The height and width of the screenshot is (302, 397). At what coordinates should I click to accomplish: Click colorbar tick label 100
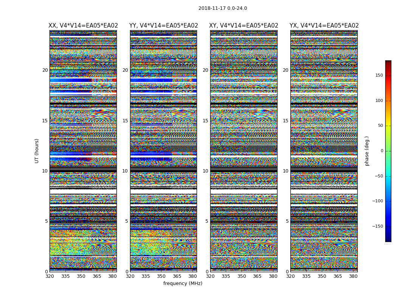379,100
